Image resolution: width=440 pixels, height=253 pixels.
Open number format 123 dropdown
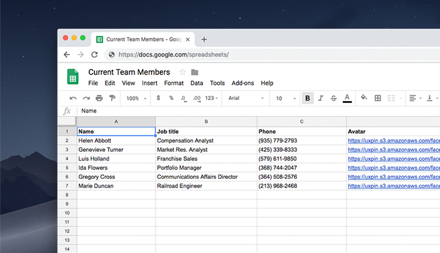tap(211, 98)
